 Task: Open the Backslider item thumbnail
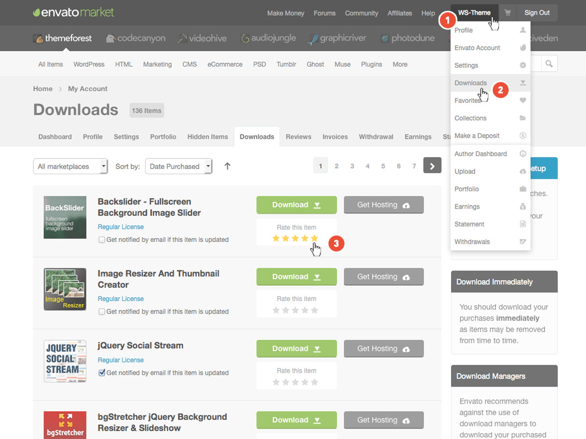point(65,217)
